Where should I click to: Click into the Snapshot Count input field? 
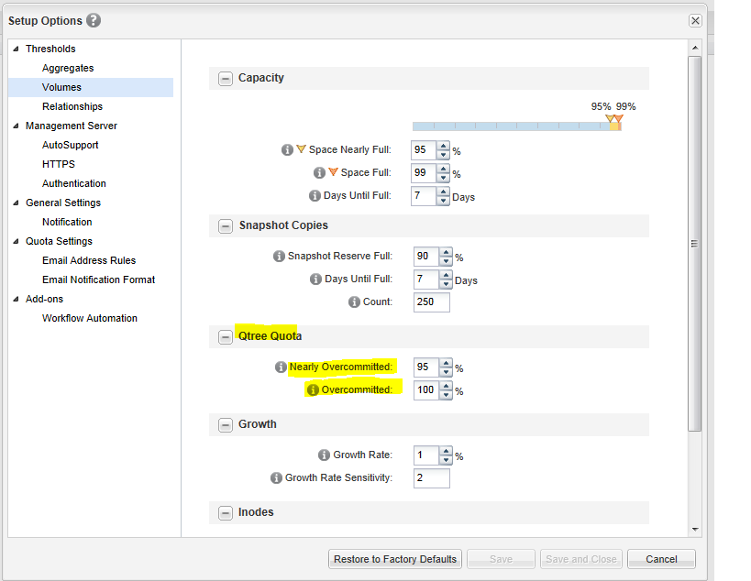click(x=431, y=301)
